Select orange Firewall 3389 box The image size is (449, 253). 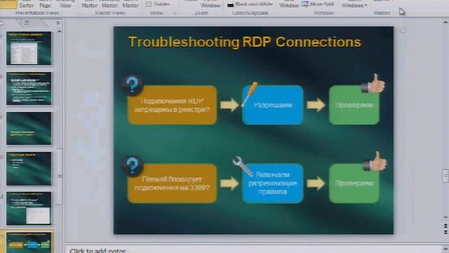click(172, 183)
